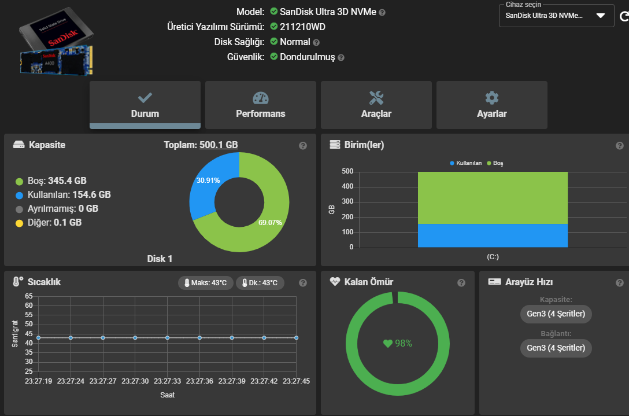Click the Araçlar wrench and screwdriver icon
Image resolution: width=629 pixels, height=416 pixels.
pos(376,98)
